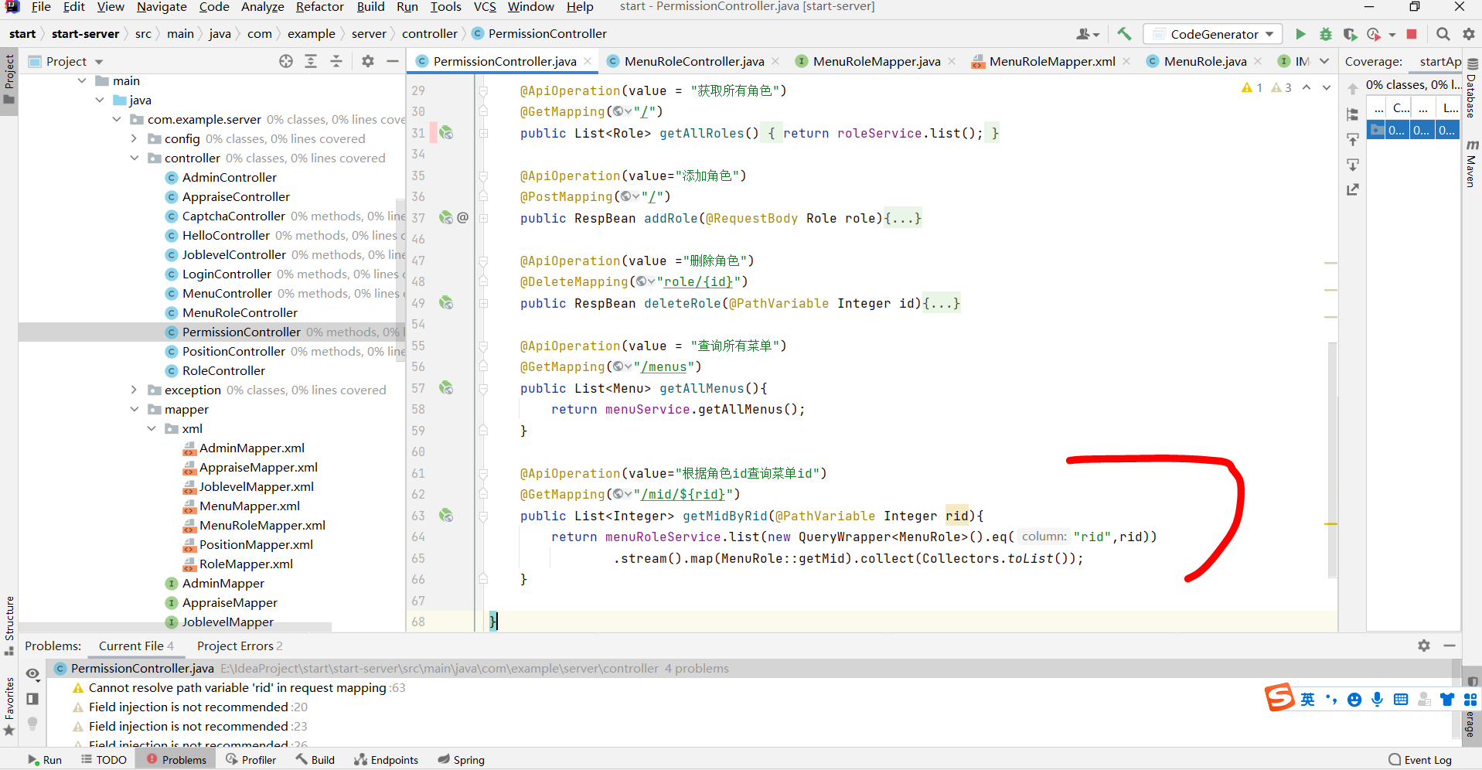Switch to the MenuRoleController.java tab

point(693,61)
